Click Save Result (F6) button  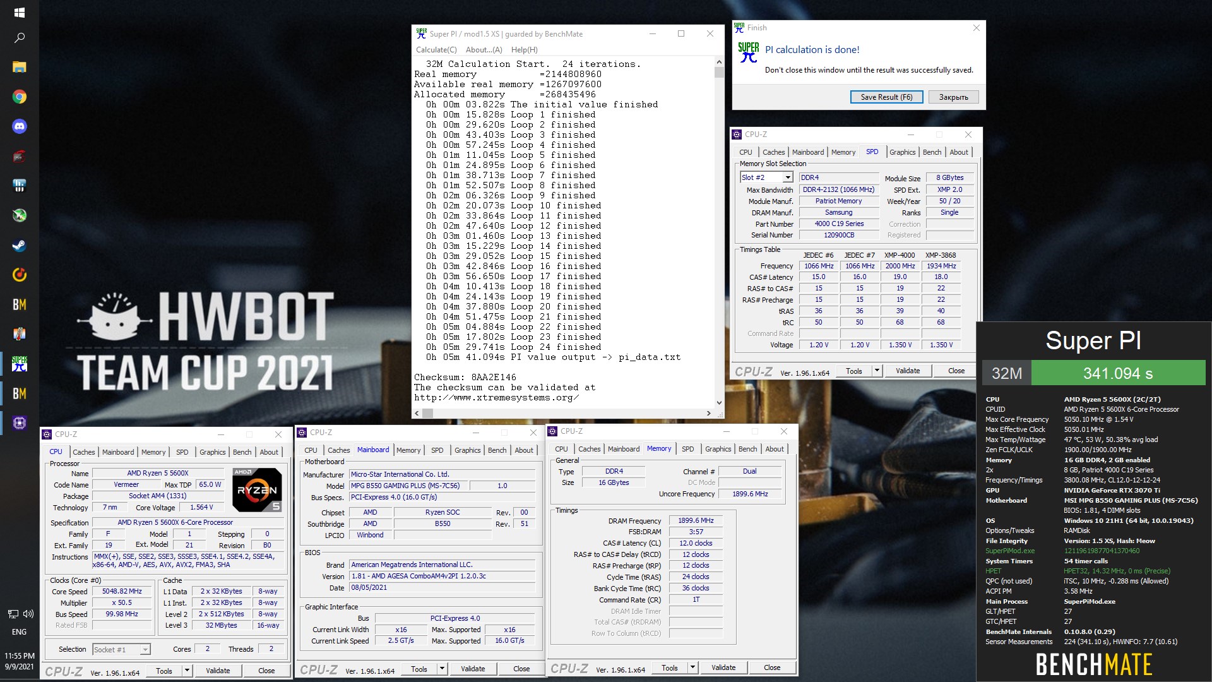886,97
